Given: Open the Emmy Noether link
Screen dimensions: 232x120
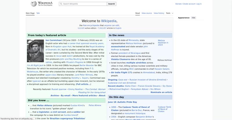Looking at the screenshot, I should pos(76,89).
